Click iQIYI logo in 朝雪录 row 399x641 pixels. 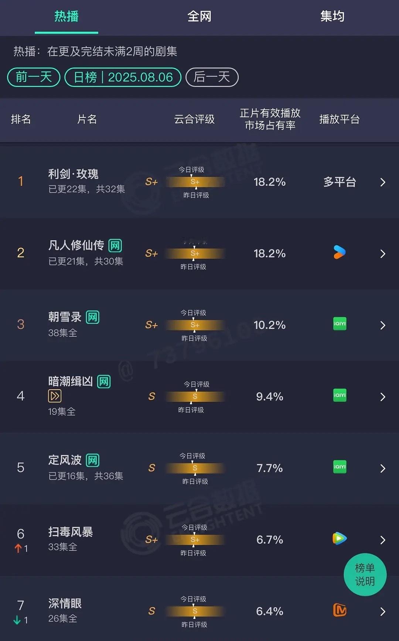click(340, 324)
